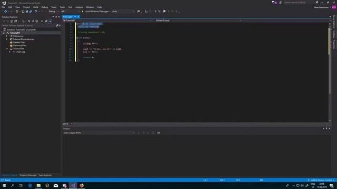Open the View menu
Viewport: 337px width, 189px height.
(x=17, y=7)
